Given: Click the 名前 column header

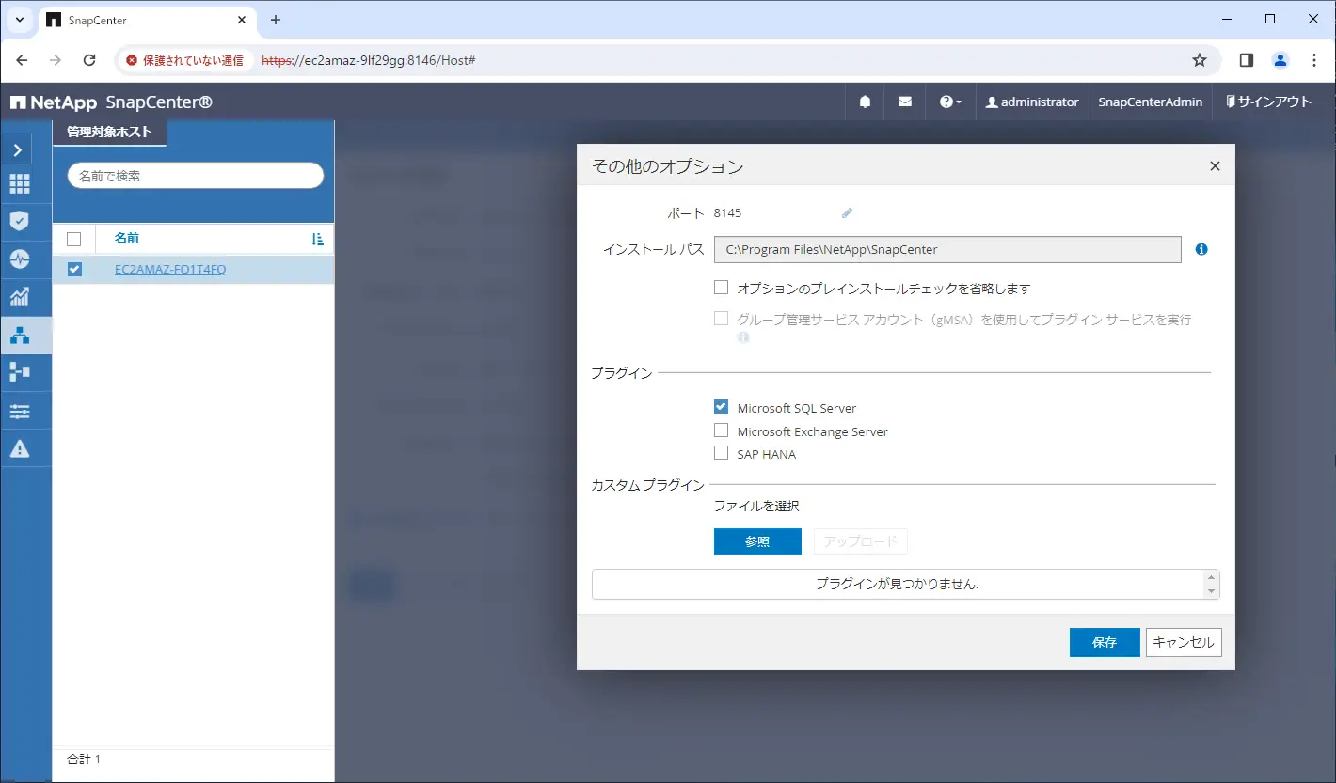Looking at the screenshot, I should click(127, 238).
